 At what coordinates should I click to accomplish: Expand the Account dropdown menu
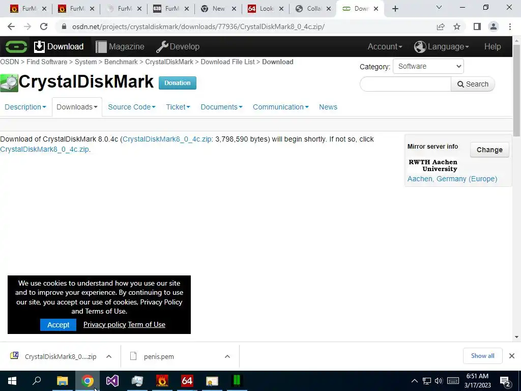coord(385,46)
